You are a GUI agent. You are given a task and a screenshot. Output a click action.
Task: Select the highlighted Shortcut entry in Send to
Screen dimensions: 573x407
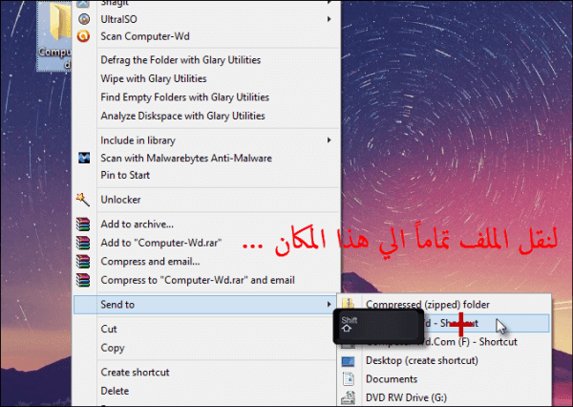pyautogui.click(x=444, y=323)
